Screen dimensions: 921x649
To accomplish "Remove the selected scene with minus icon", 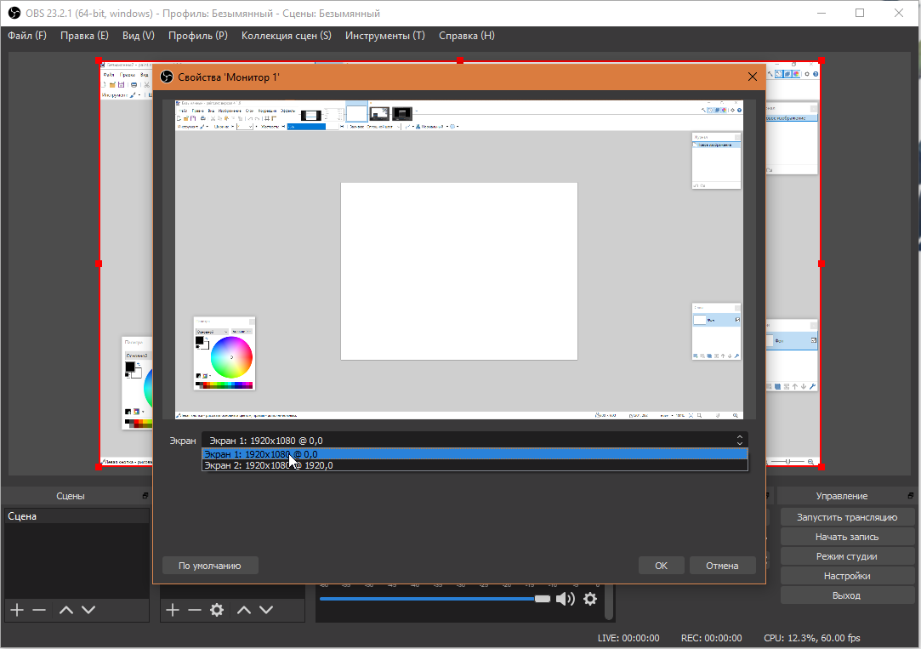I will click(x=39, y=610).
